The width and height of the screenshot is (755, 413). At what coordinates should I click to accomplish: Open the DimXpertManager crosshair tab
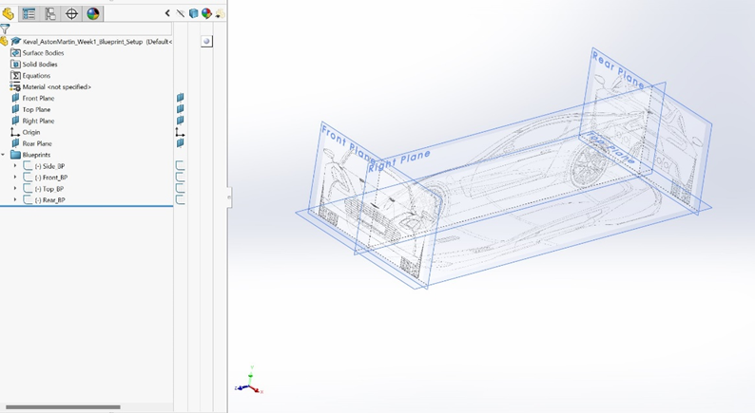click(x=71, y=13)
